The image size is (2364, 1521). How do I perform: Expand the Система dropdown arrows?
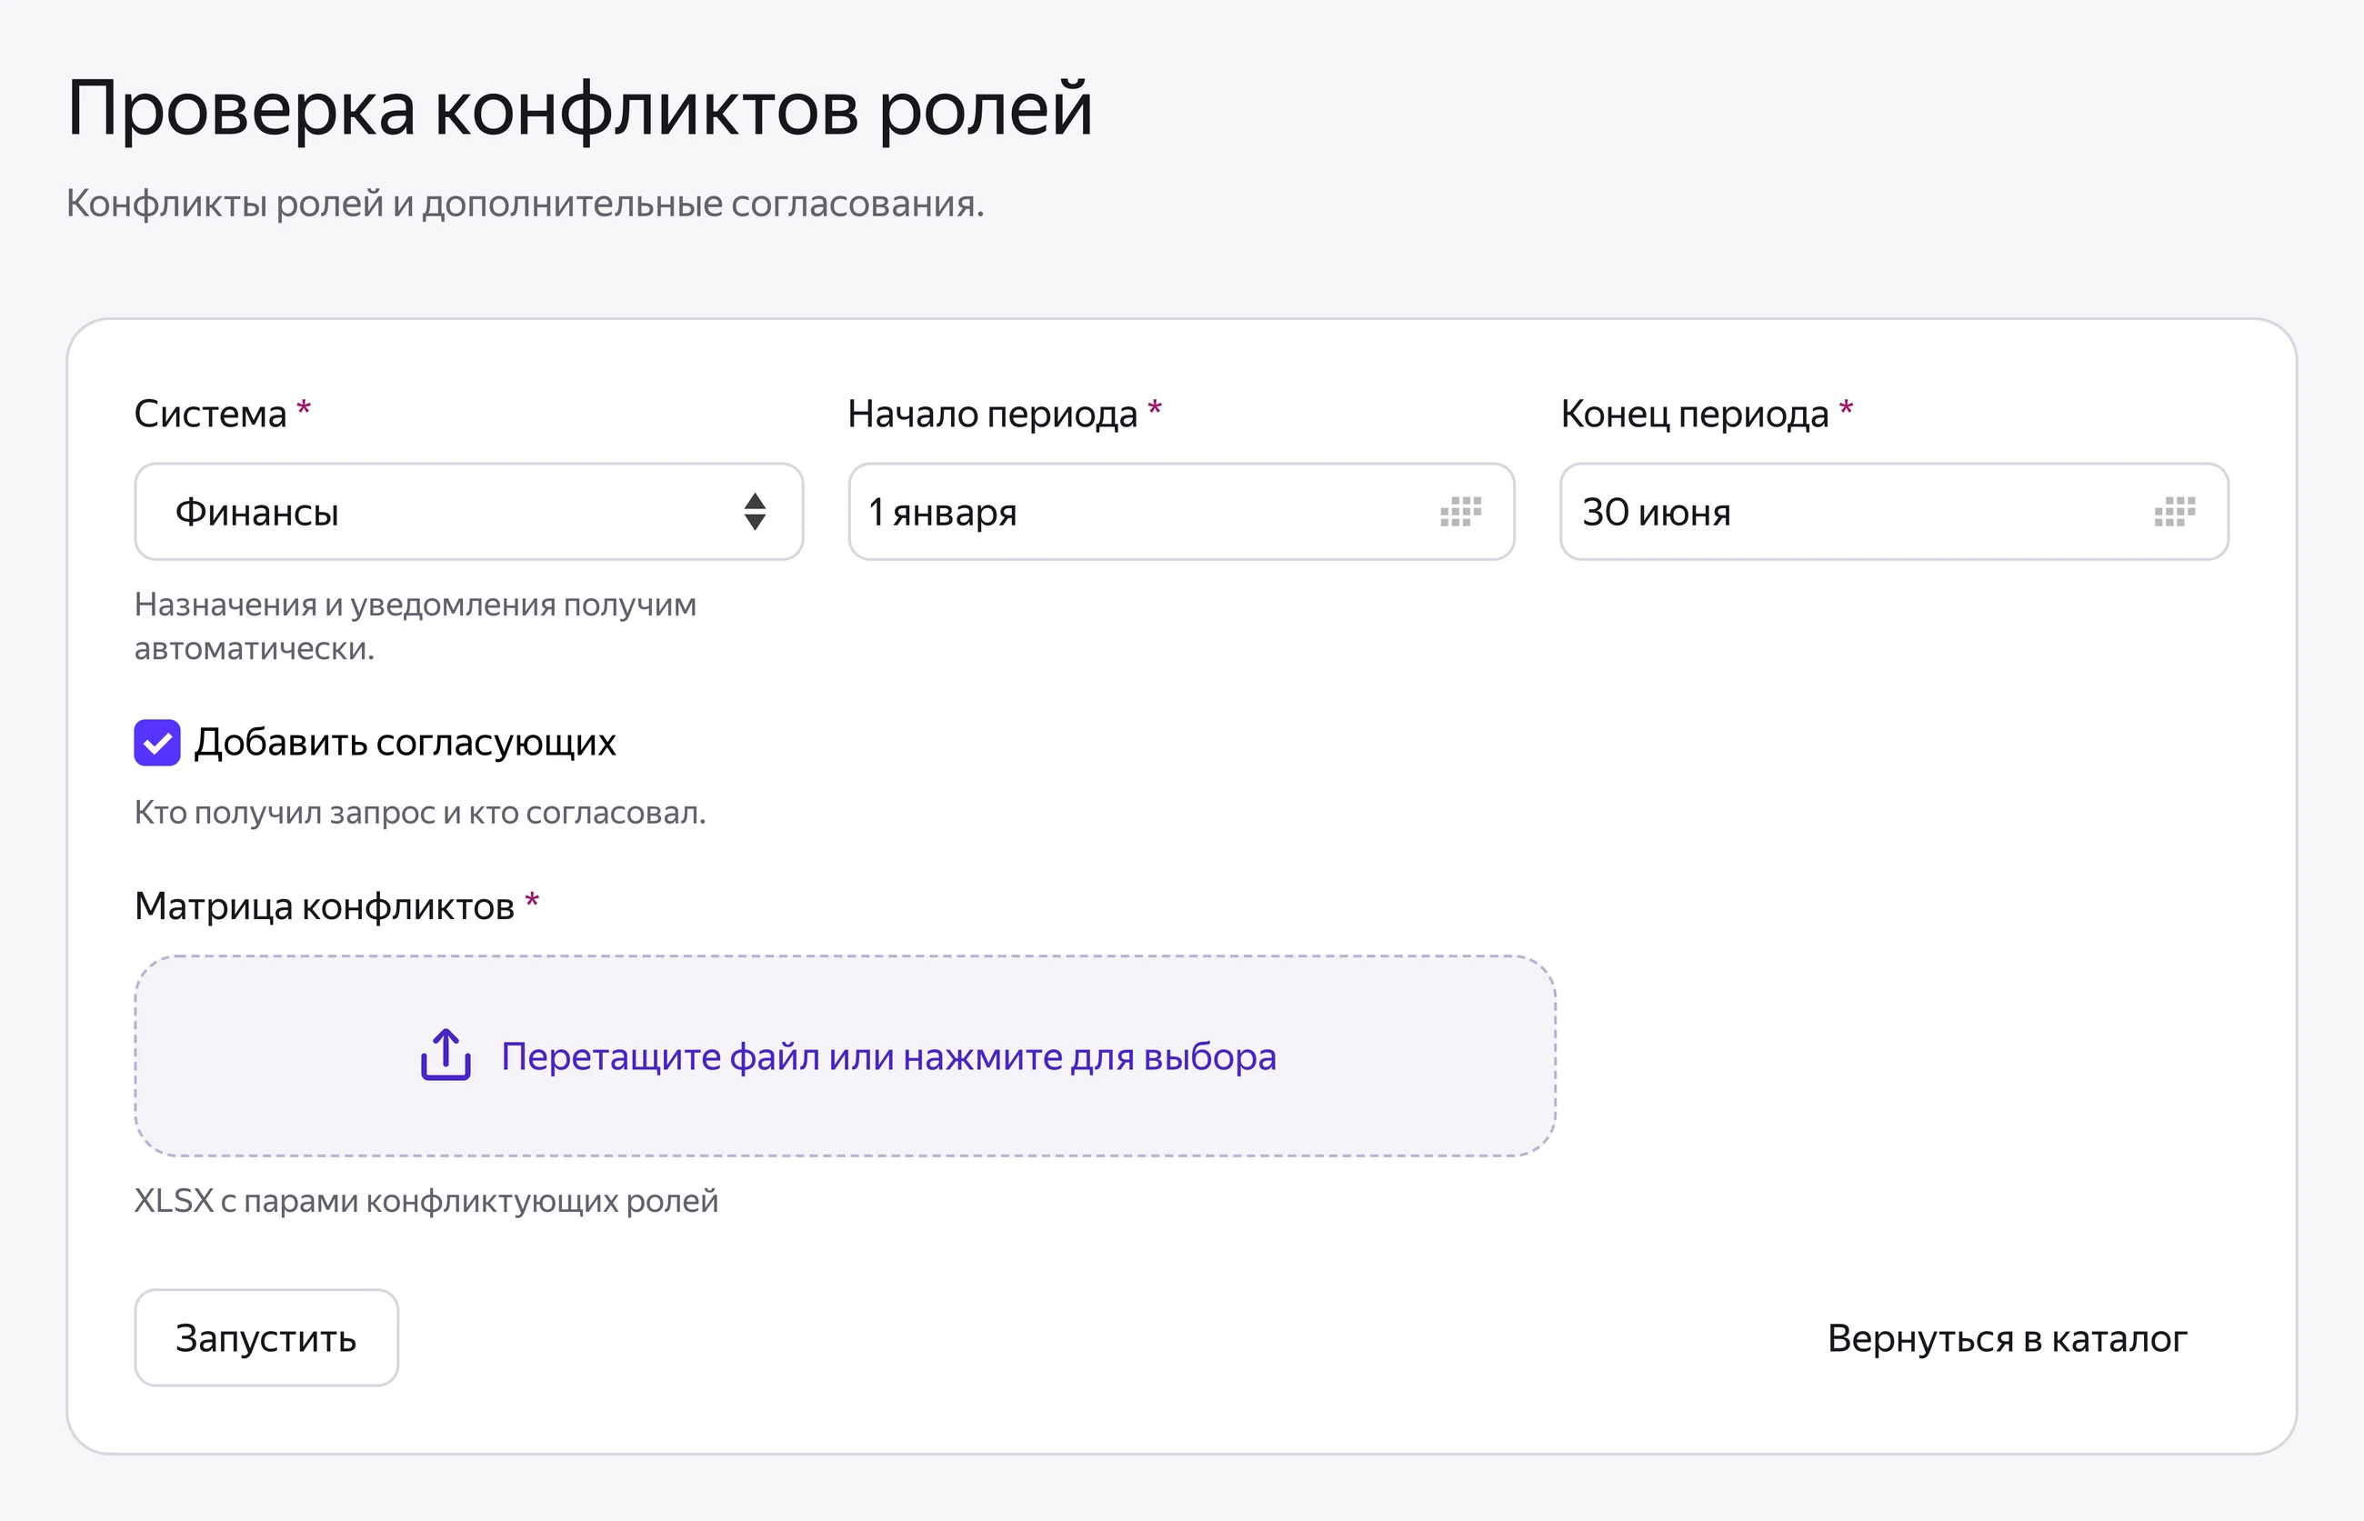pyautogui.click(x=755, y=512)
